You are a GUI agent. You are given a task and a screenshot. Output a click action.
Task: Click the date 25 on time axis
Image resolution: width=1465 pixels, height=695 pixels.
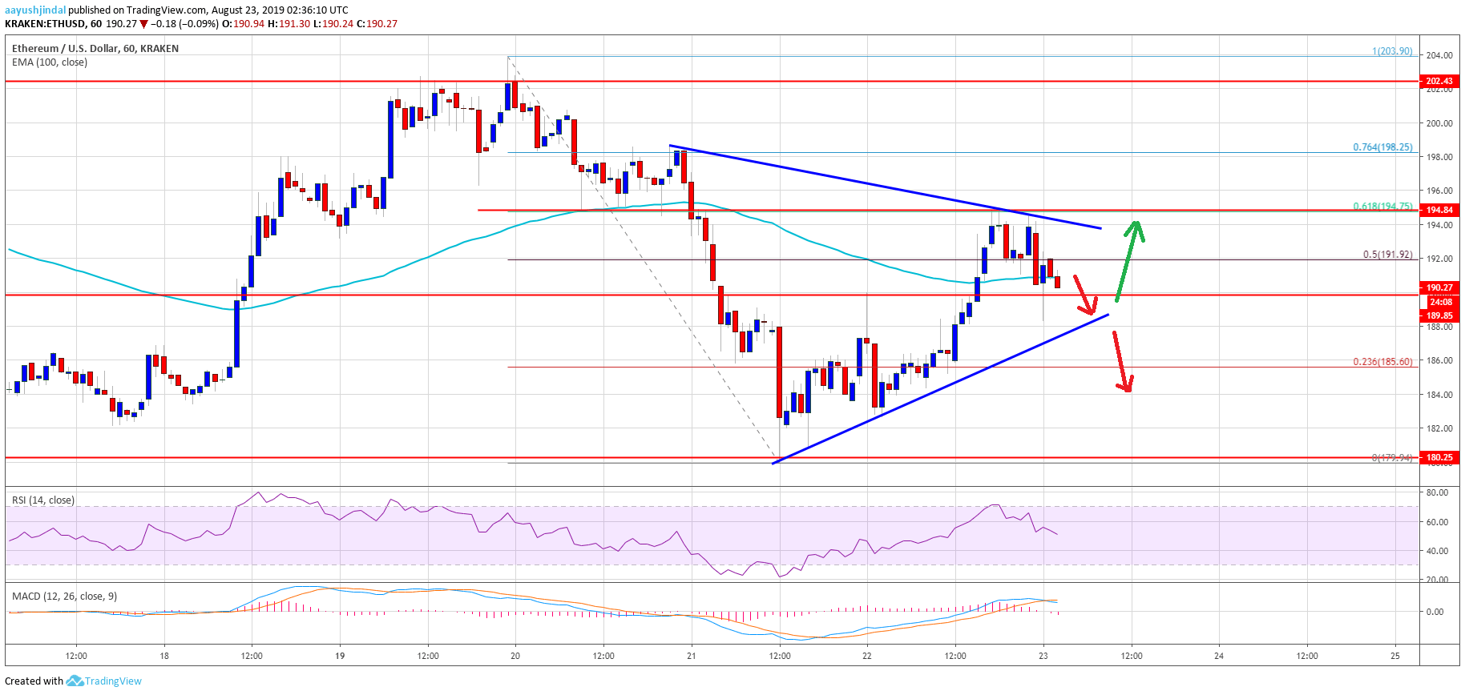pyautogui.click(x=1395, y=656)
